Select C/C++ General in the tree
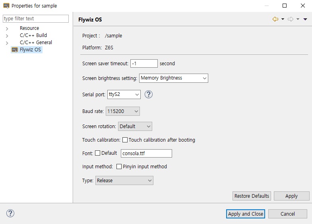The width and height of the screenshot is (312, 224). (x=36, y=43)
